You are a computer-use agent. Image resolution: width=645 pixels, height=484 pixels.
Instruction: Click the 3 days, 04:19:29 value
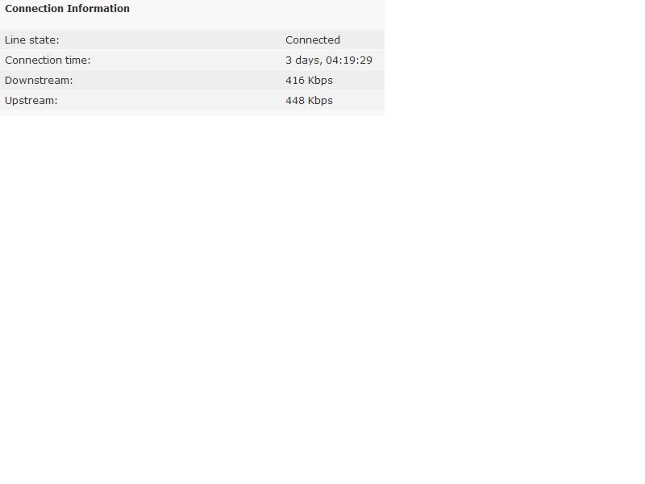click(329, 60)
